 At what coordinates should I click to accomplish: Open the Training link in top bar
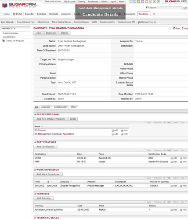[81, 1]
